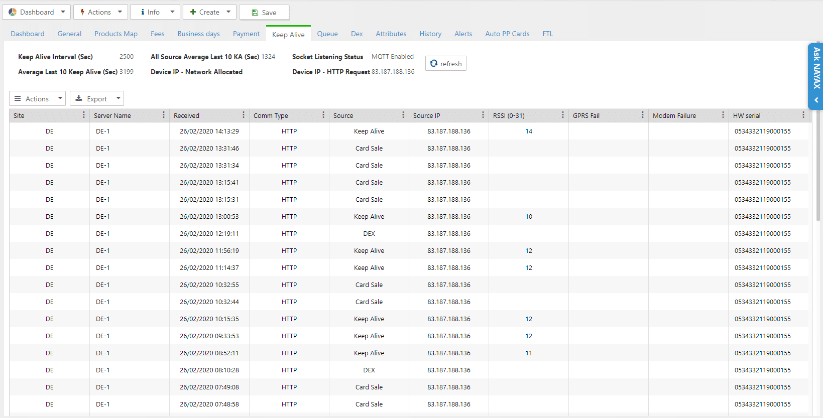Expand the Export dropdown arrow
This screenshot has height=418, width=823.
coord(119,98)
